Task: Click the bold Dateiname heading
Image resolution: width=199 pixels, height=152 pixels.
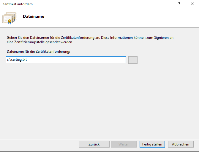Action: click(x=34, y=17)
